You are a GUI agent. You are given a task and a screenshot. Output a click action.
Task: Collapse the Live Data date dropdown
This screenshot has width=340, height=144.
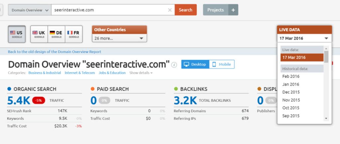pos(304,38)
